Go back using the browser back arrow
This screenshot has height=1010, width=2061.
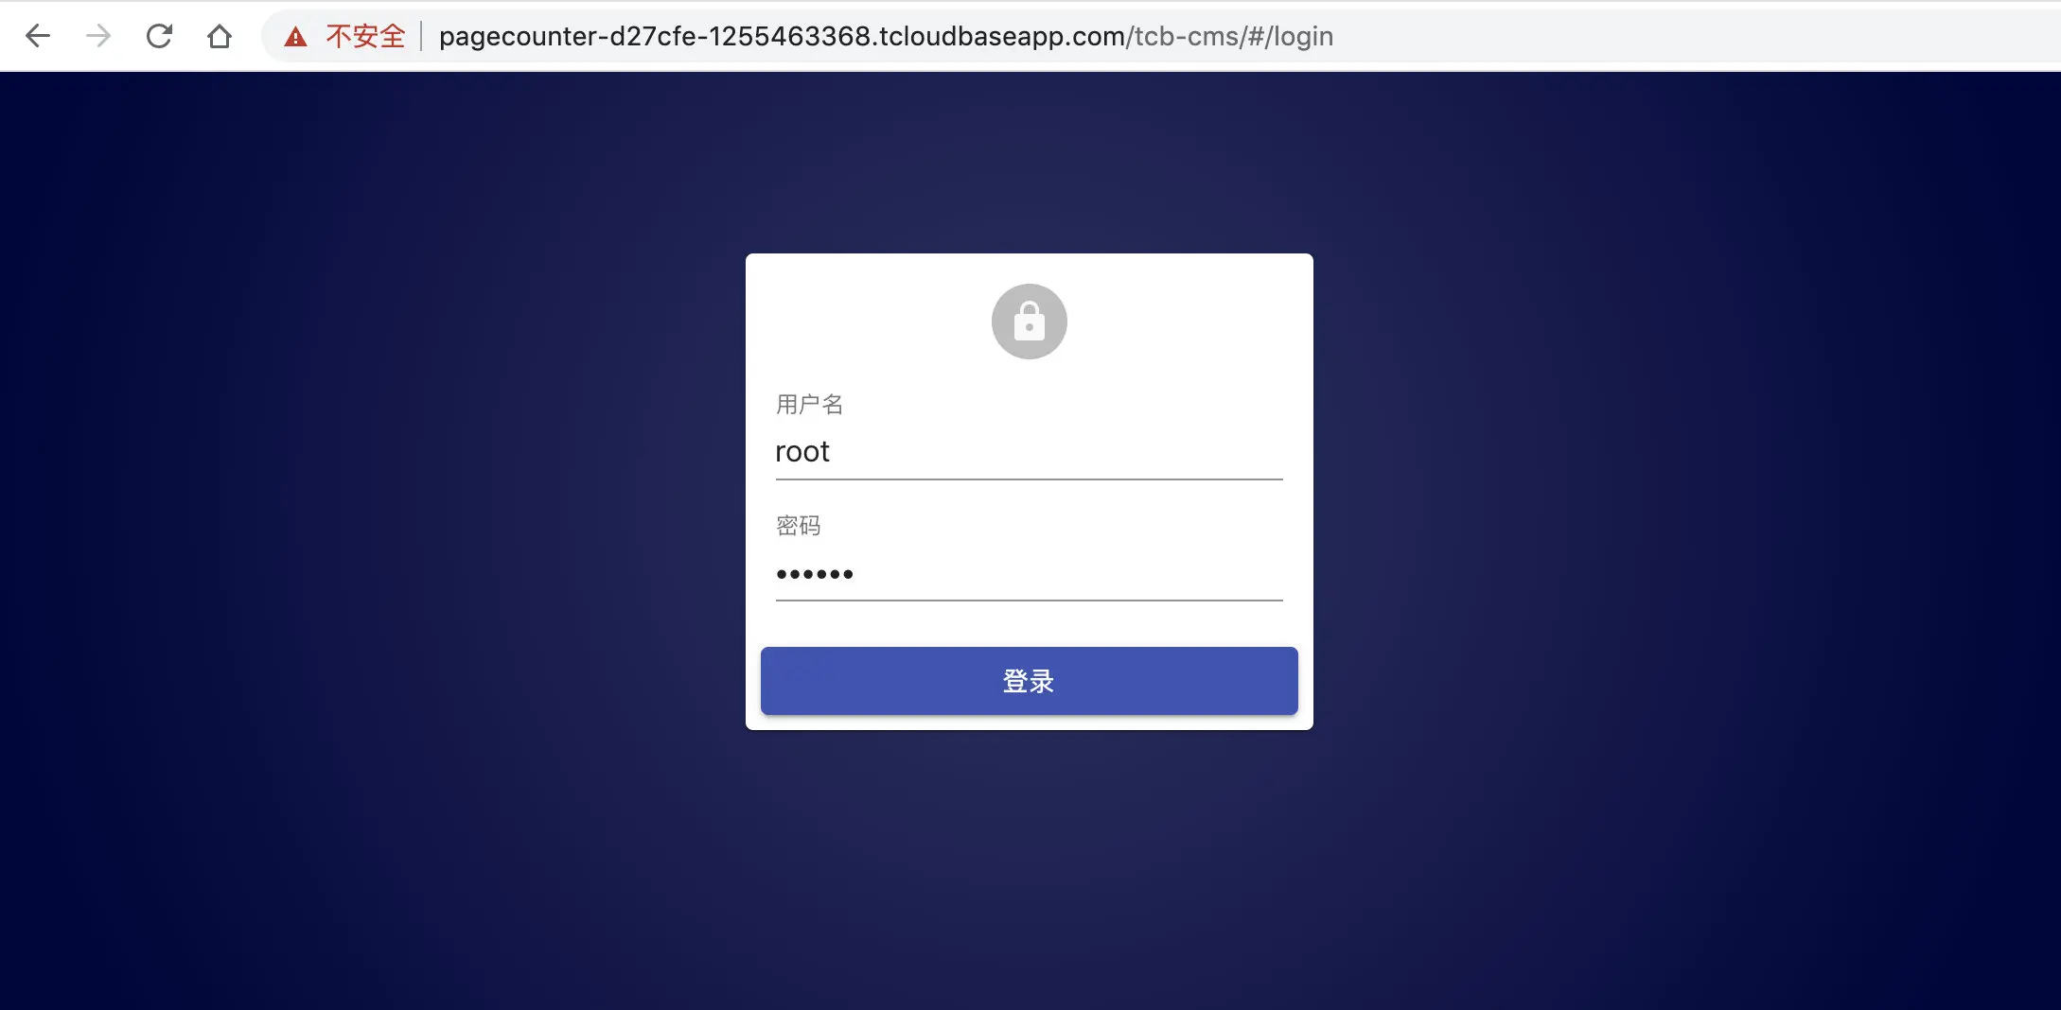tap(38, 36)
